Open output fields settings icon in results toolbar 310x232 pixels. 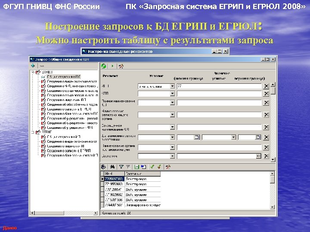[x=168, y=167]
